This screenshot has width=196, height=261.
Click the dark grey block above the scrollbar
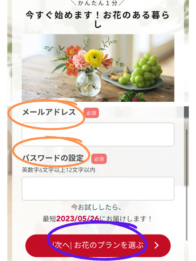click(x=186, y=112)
